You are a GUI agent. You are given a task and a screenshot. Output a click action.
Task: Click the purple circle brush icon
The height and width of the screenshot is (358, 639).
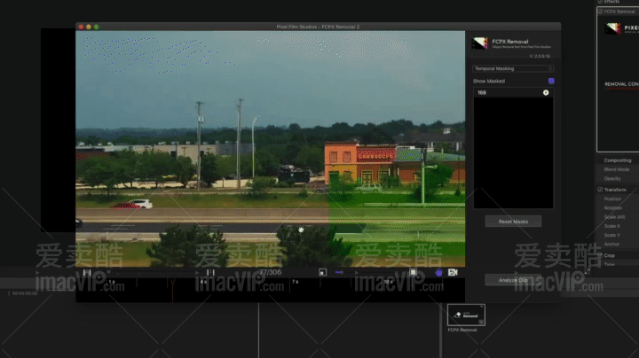pyautogui.click(x=438, y=273)
